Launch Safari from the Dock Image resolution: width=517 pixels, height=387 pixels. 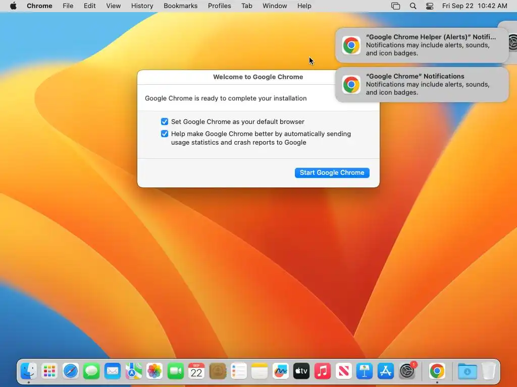tap(71, 371)
